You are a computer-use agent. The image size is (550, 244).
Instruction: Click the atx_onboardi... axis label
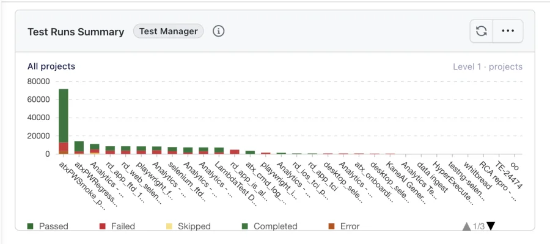[374, 182]
